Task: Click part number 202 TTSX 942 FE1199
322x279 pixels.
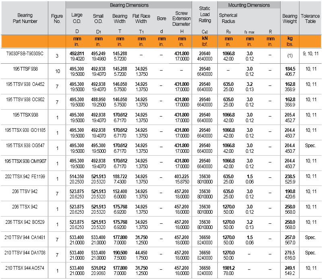Action: click(25, 176)
